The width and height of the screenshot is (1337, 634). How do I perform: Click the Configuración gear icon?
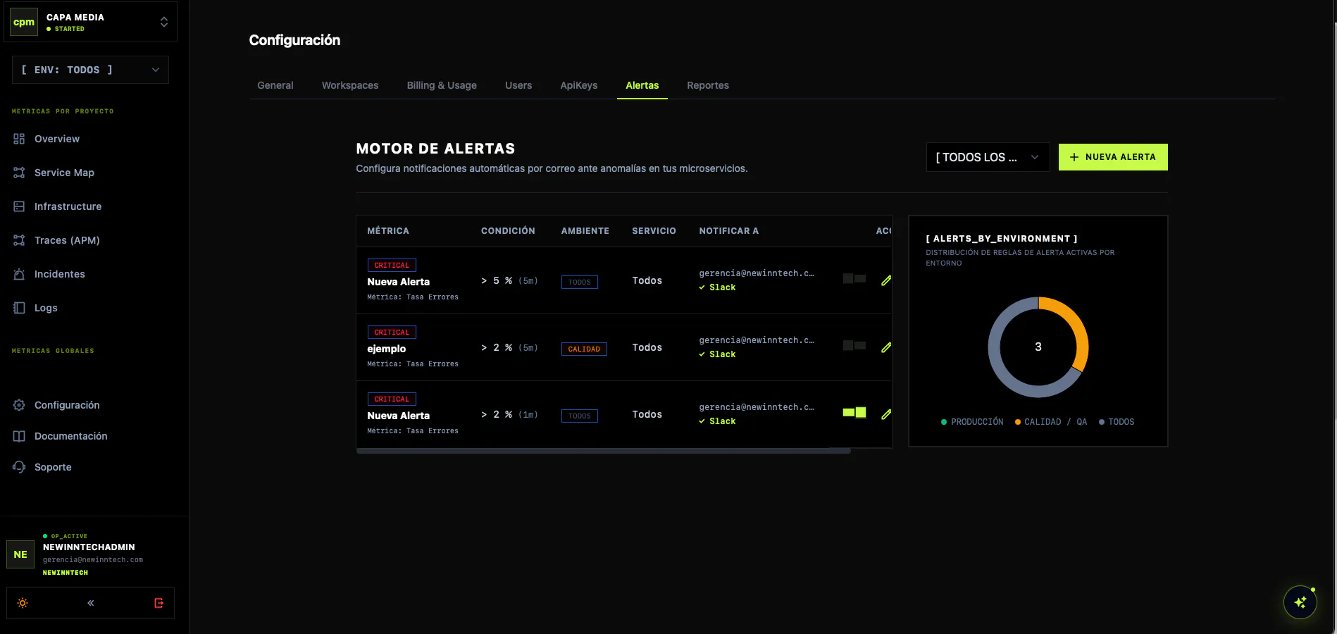19,405
